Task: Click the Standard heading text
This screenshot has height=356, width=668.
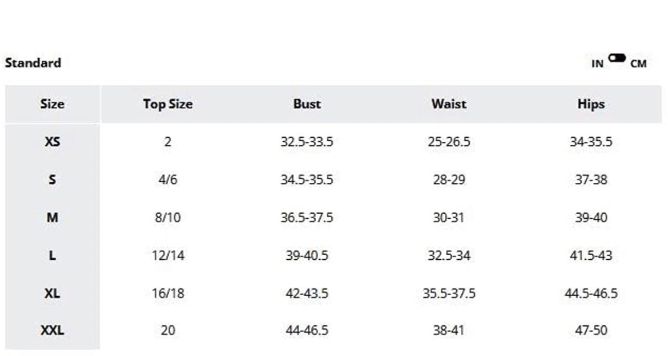Action: pos(33,63)
